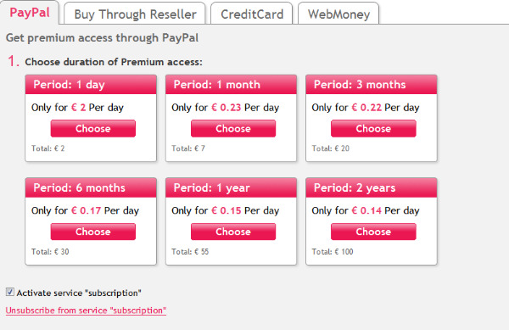Screen dimensions: 509x330
Task: Choose the 2 years premium period
Action: coord(373,232)
